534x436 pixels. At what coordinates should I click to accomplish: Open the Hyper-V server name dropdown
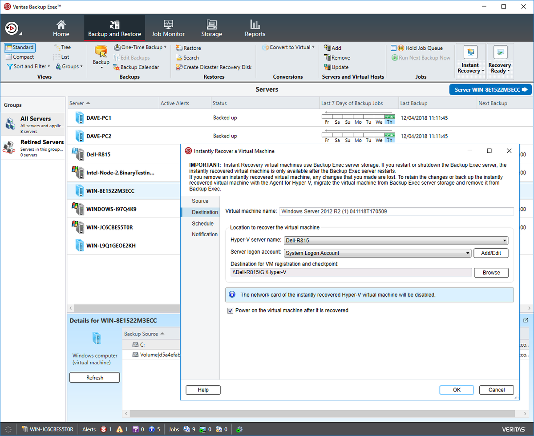505,240
